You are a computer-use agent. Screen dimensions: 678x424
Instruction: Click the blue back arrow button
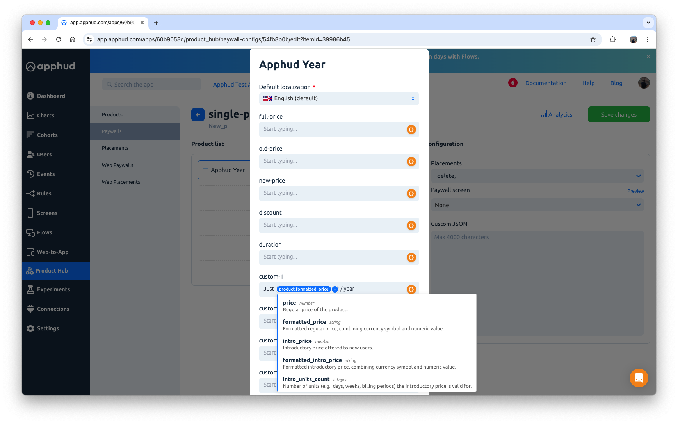click(x=198, y=115)
